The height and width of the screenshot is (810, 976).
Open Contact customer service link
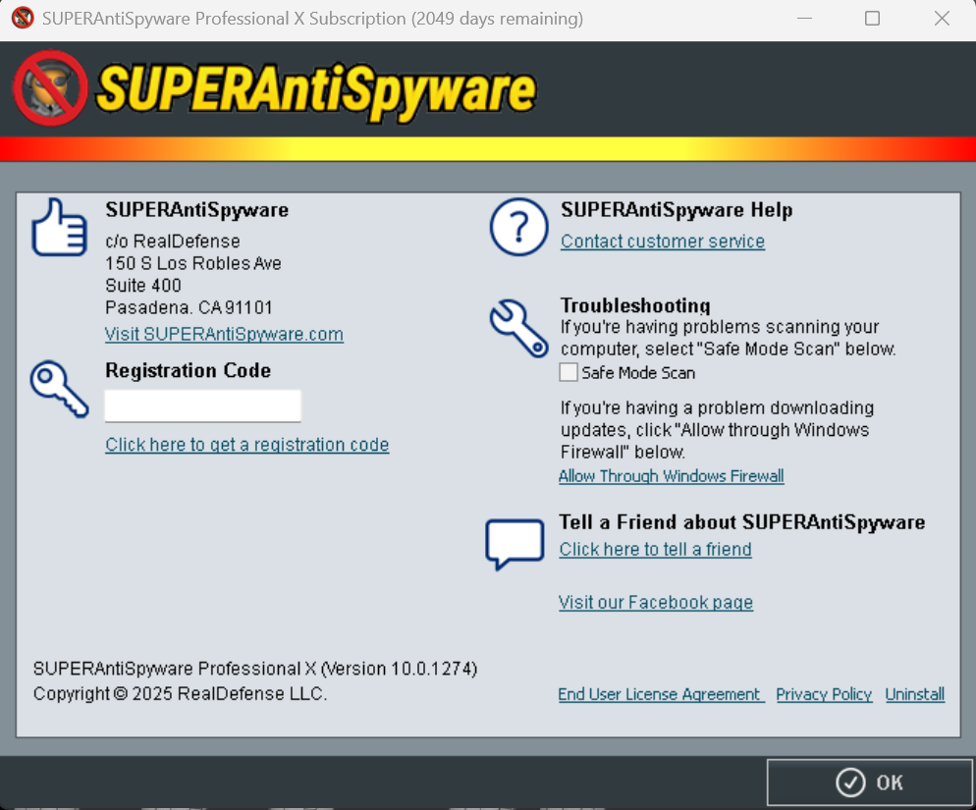click(662, 241)
